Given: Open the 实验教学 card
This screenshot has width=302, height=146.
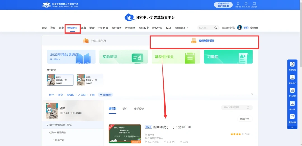Looking at the screenshot, I should [124, 56].
